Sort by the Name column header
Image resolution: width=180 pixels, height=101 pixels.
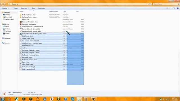(21, 12)
